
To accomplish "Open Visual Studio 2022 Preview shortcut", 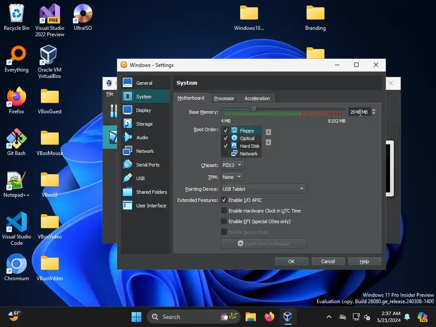I will click(50, 20).
